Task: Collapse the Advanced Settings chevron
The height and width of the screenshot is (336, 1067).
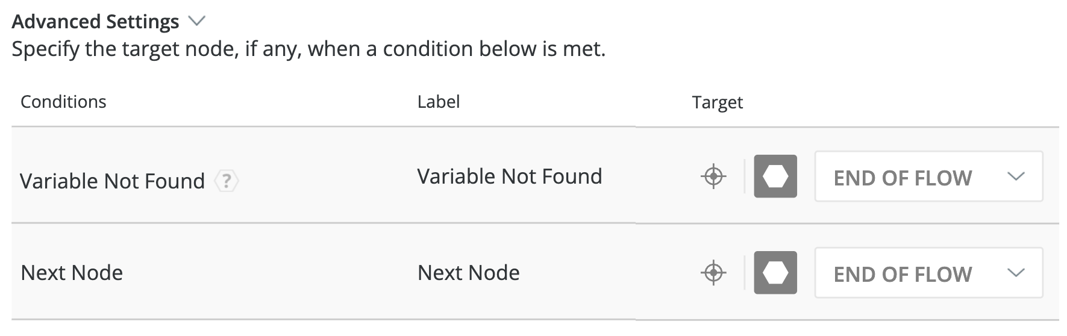Action: [x=196, y=21]
